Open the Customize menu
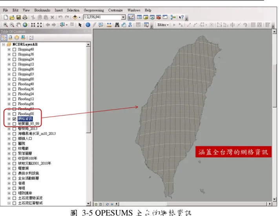Screen dimensions: 279x216 (x=115, y=10)
